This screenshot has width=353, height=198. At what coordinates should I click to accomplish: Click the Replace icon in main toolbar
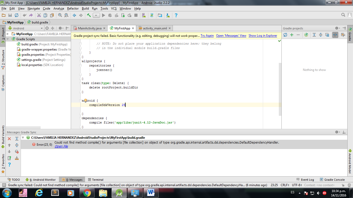pos(66,15)
